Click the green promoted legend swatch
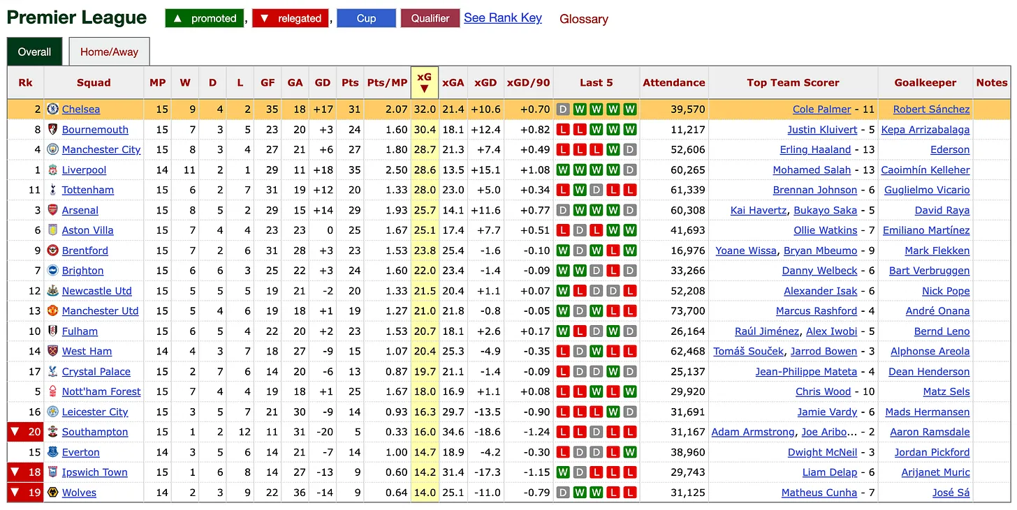This screenshot has height=510, width=1017. click(205, 18)
